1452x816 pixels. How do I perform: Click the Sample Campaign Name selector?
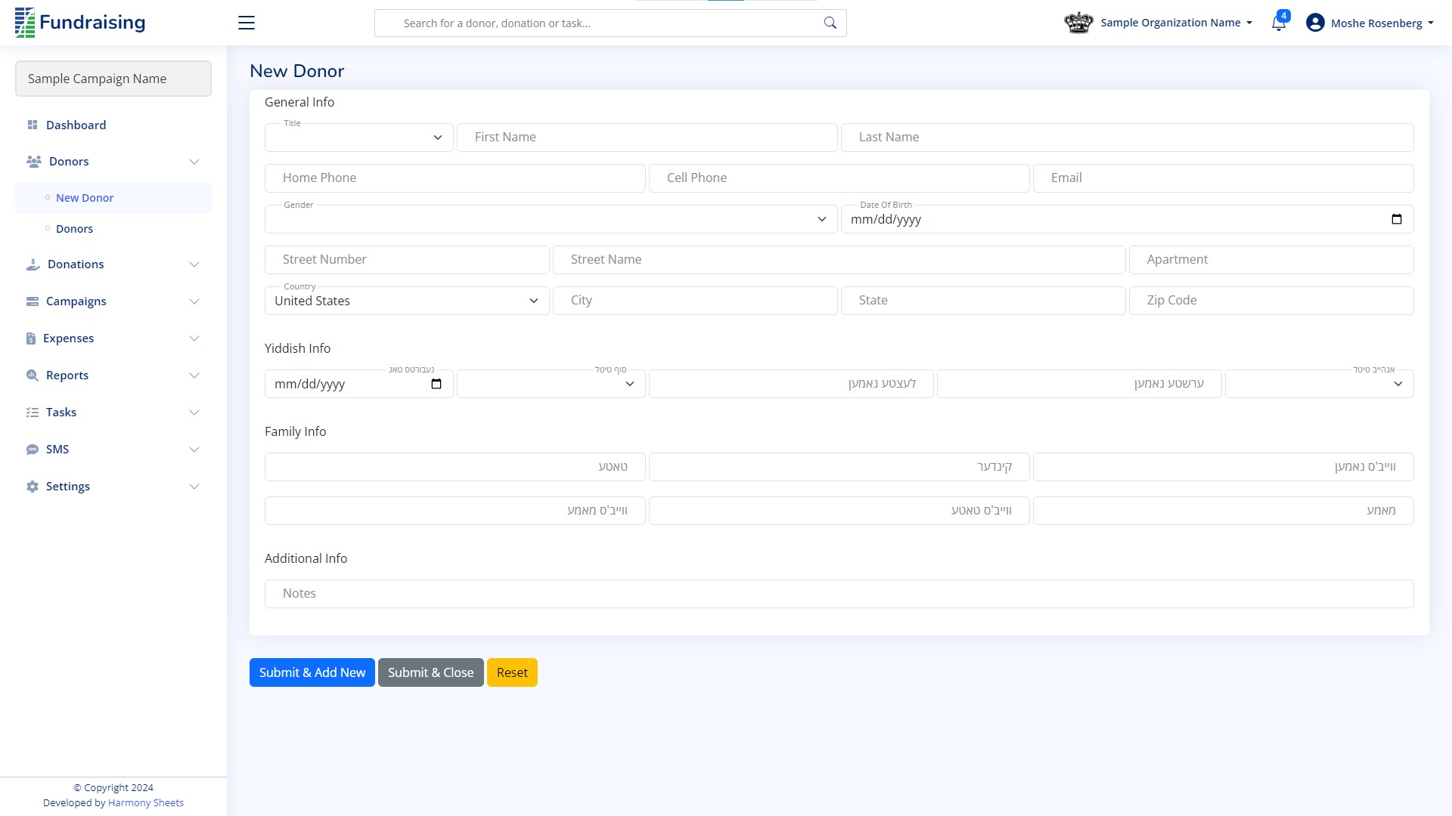click(x=113, y=79)
